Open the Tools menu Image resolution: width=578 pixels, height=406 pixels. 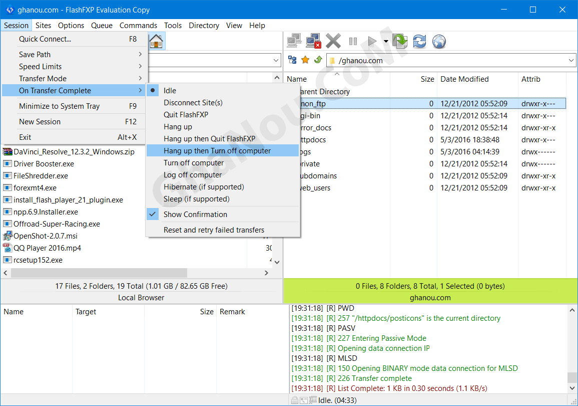click(173, 26)
